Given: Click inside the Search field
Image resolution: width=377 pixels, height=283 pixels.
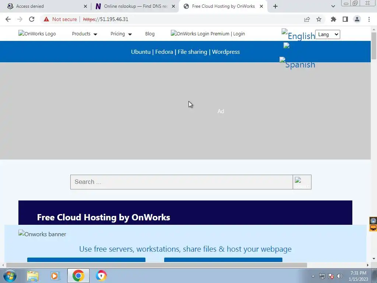Looking at the screenshot, I should coord(182,182).
